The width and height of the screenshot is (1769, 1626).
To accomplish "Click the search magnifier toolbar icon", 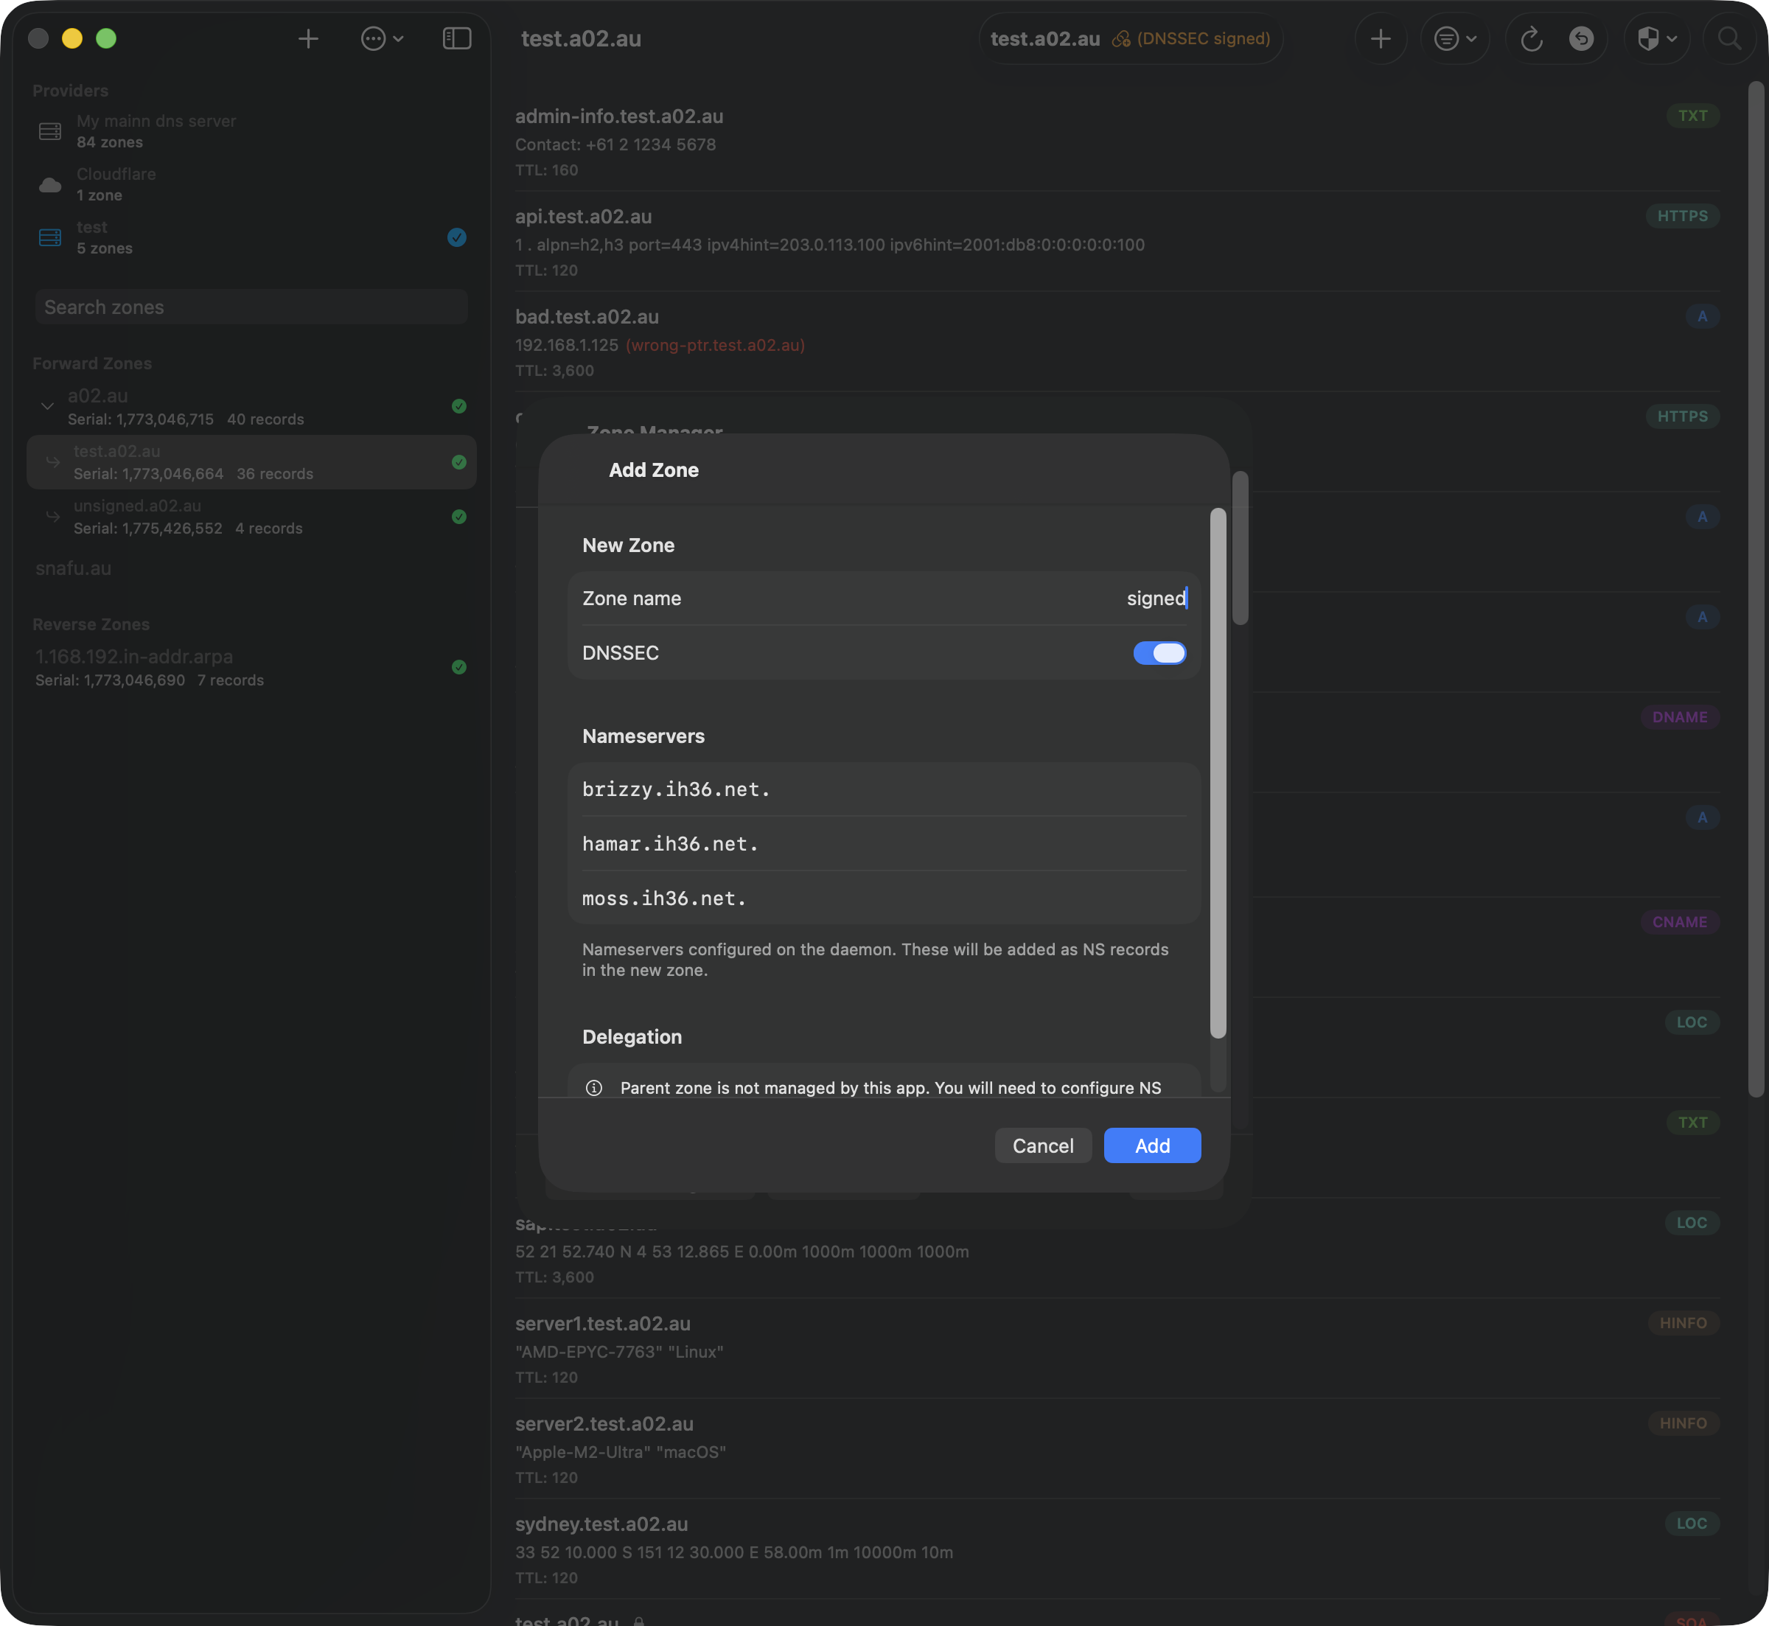I will (1728, 39).
